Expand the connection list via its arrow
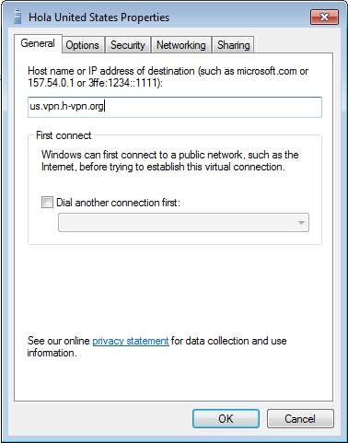The width and height of the screenshot is (348, 443). click(x=301, y=223)
